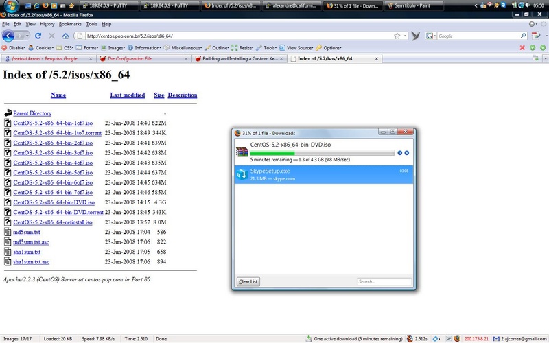Switch to 'alexandre@californi...' taskbar window
The image size is (549, 343).
(x=291, y=5)
